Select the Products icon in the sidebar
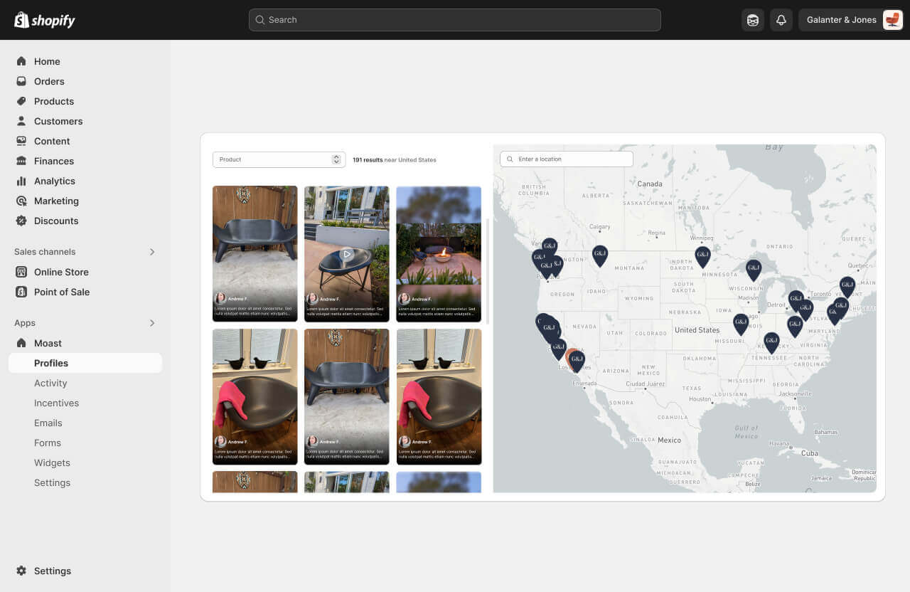Viewport: 910px width, 592px height. pos(21,101)
